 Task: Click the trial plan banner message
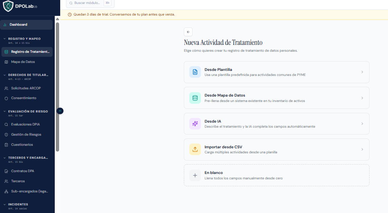(x=124, y=14)
